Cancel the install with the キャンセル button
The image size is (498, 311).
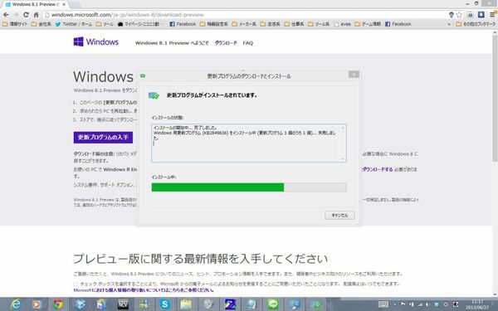click(339, 215)
